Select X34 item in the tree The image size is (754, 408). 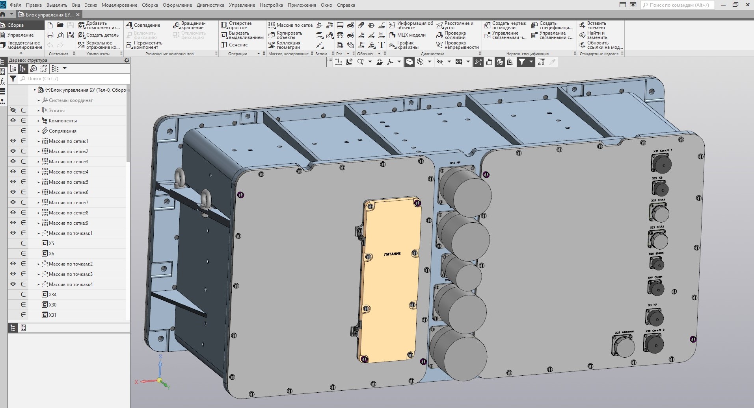click(x=52, y=295)
